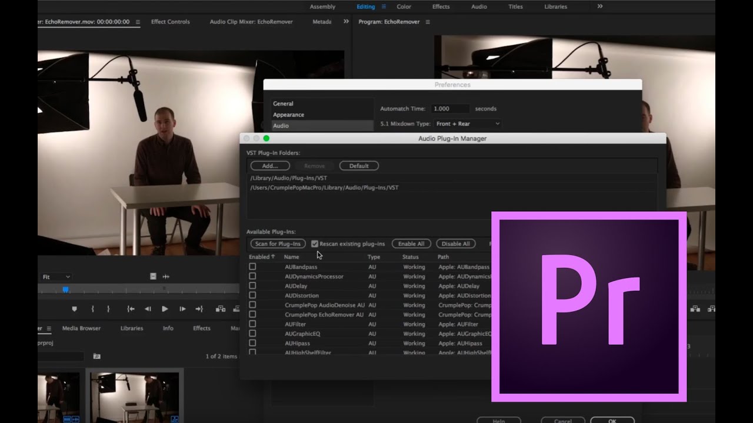Sort plug-ins by the Type column header
This screenshot has height=423, width=753.
point(374,257)
